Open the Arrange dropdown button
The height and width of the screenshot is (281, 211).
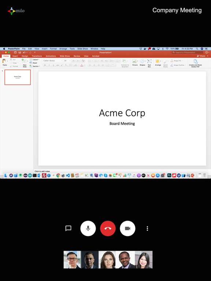158,63
